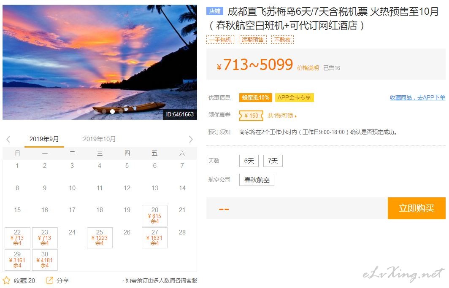This screenshot has height=288, width=449.
Task: Click the 立即购买 buy now button
Action: tap(417, 208)
